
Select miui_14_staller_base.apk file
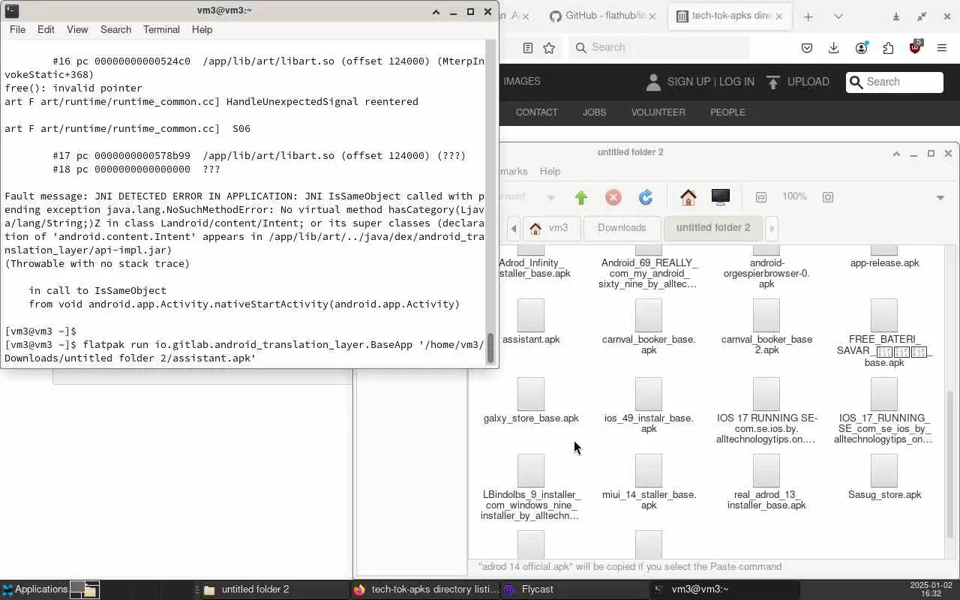(x=649, y=483)
